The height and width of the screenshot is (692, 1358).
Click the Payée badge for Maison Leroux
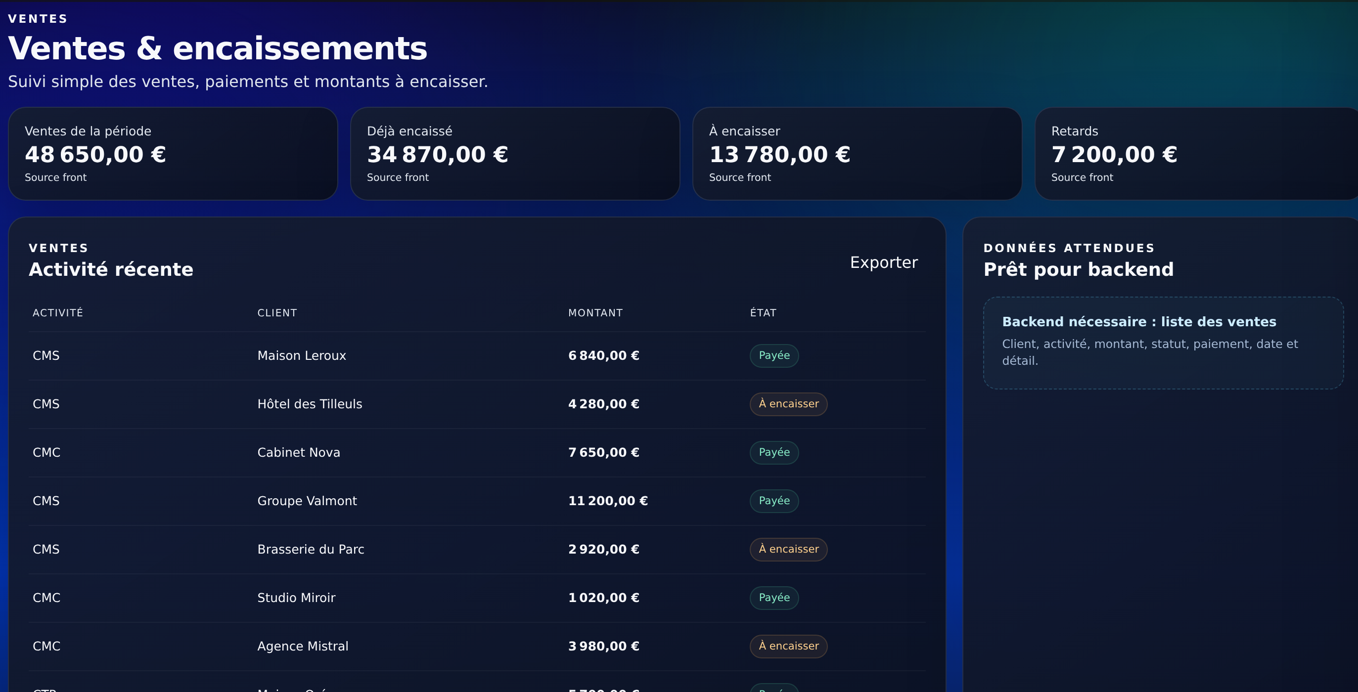(x=774, y=356)
